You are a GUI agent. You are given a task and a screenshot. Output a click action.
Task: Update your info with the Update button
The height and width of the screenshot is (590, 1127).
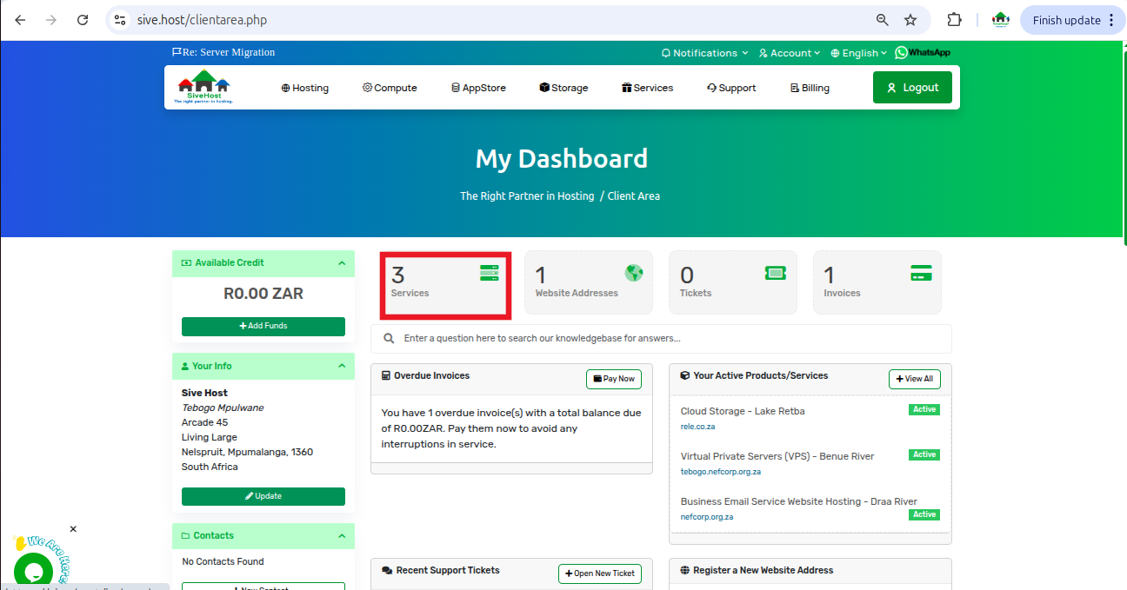tap(263, 496)
